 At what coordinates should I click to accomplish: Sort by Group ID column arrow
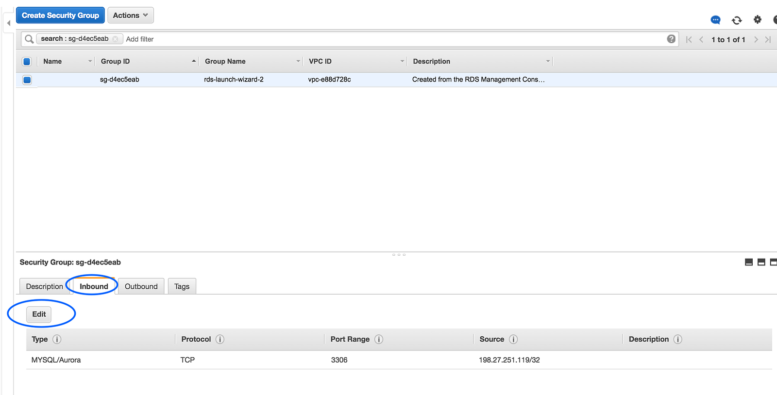pyautogui.click(x=194, y=61)
